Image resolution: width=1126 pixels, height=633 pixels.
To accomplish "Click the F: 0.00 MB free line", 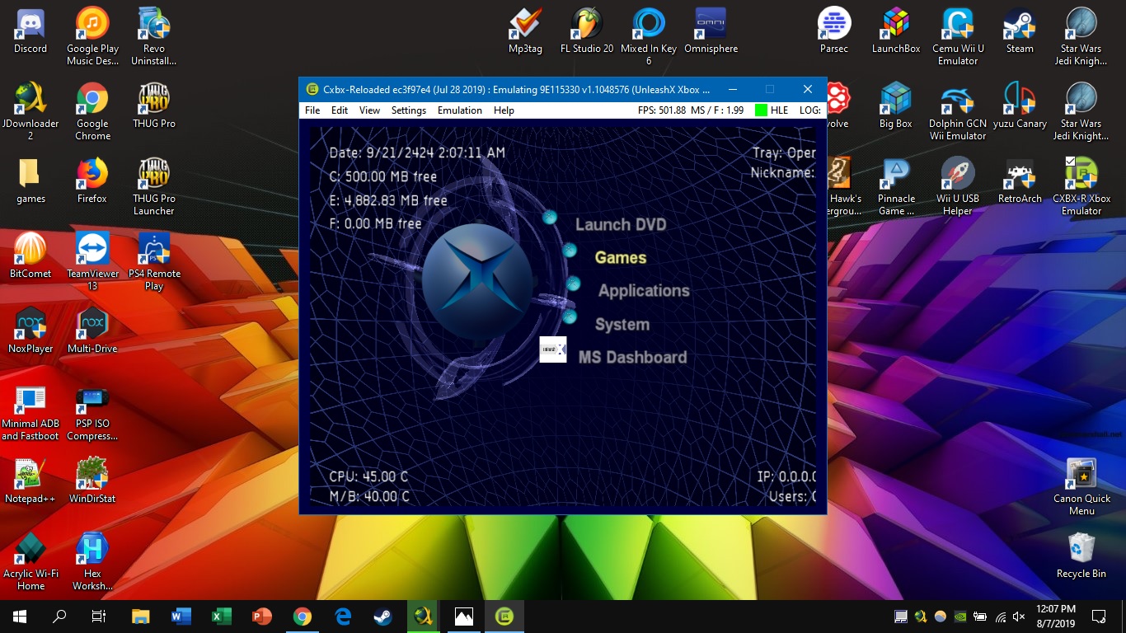I will click(x=375, y=223).
